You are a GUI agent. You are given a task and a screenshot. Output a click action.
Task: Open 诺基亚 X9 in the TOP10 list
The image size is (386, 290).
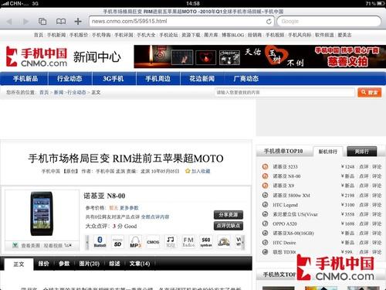click(283, 186)
